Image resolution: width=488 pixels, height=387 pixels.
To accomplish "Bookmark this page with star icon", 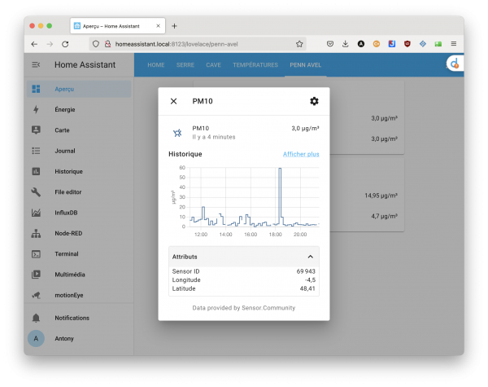I will pos(299,44).
